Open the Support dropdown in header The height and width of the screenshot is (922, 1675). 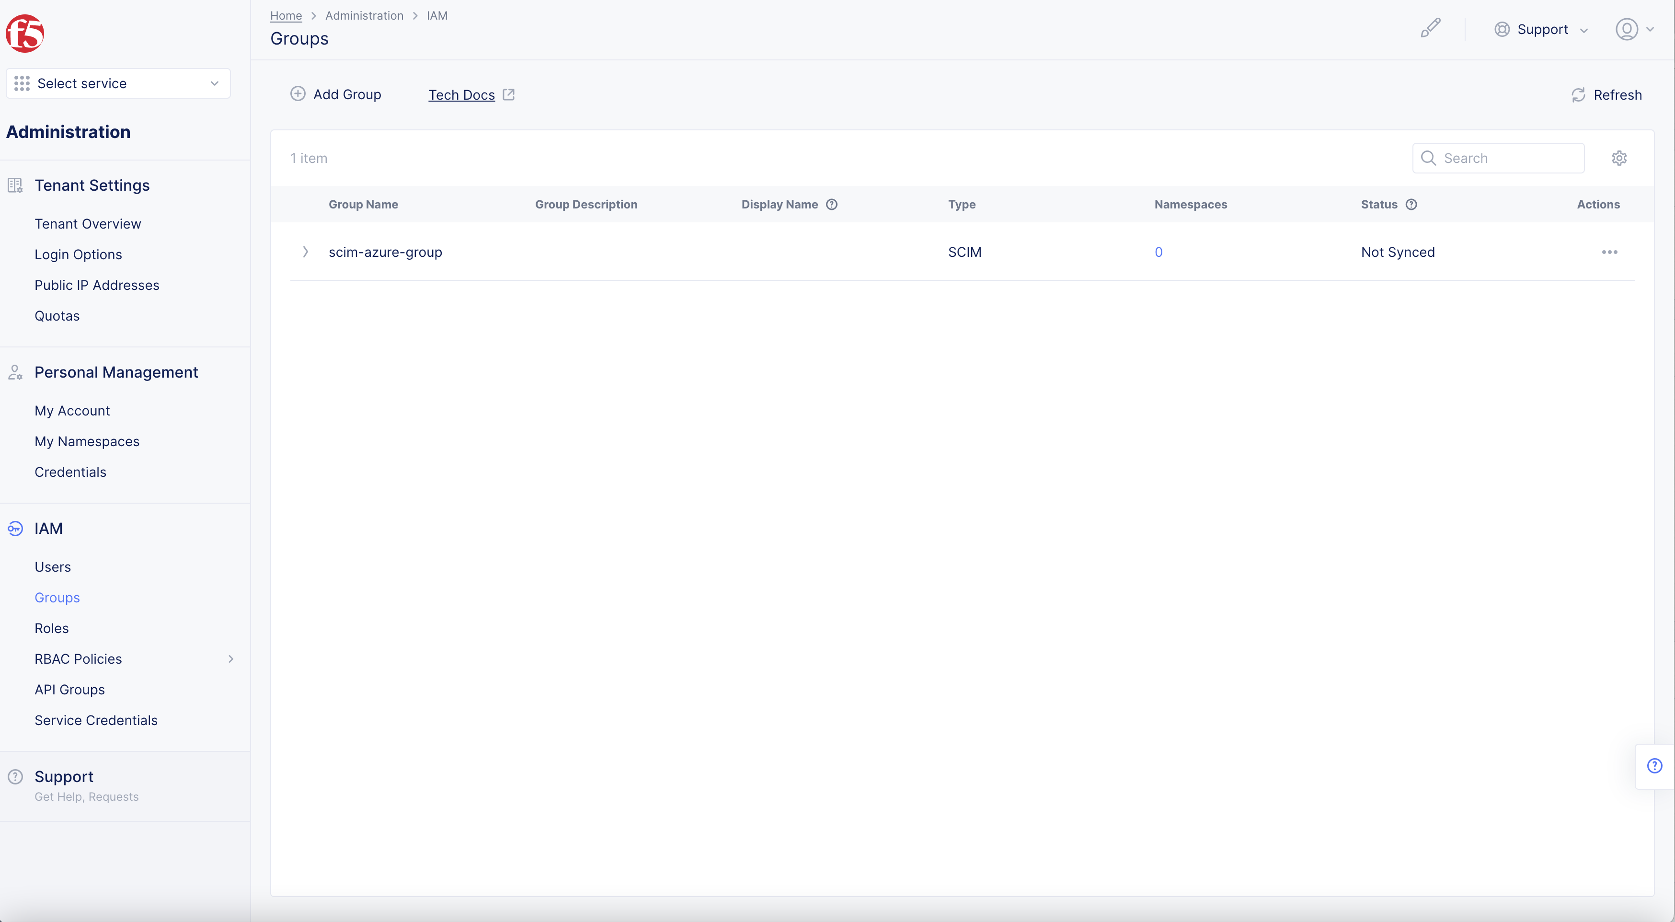click(x=1541, y=29)
